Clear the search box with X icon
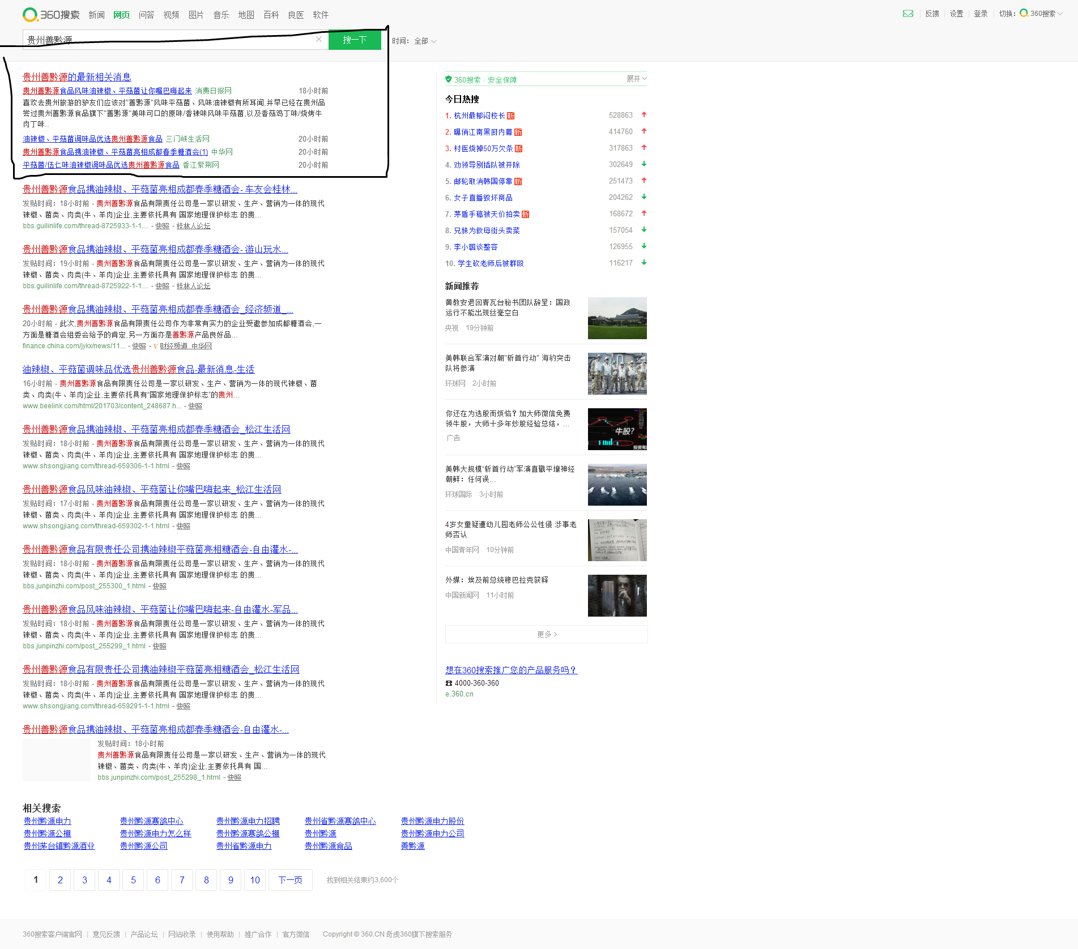 click(x=319, y=39)
